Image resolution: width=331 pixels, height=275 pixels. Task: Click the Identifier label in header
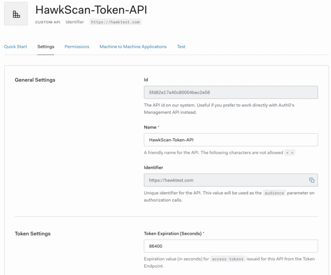point(75,22)
